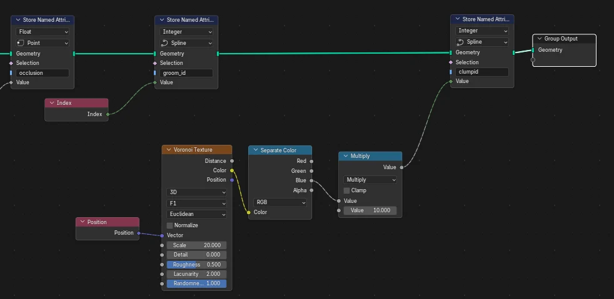Image resolution: width=614 pixels, height=299 pixels.
Task: Click the occlusion node Value input socket
Action: tap(11, 82)
